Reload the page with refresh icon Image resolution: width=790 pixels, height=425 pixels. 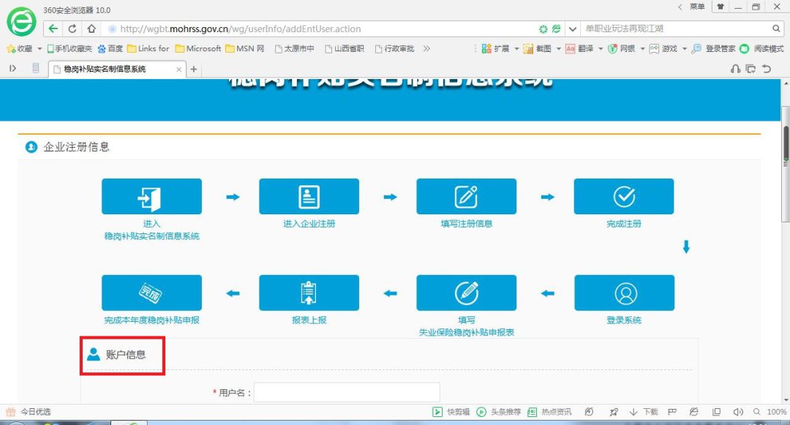pyautogui.click(x=72, y=29)
